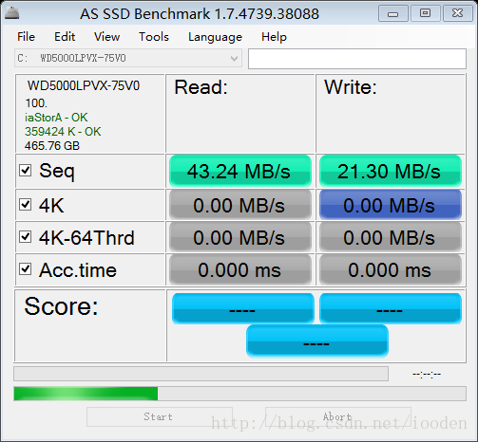
Task: Click the Score: label
Action: (x=62, y=306)
